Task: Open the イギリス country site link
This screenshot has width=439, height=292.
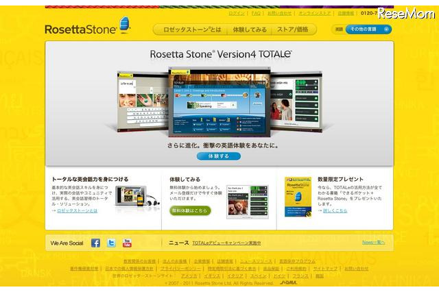Action: coord(212,276)
